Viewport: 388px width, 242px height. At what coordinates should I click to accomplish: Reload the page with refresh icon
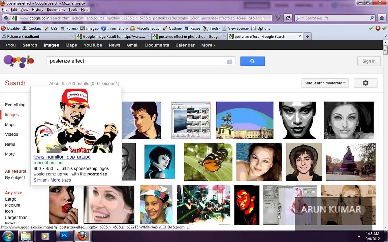click(288, 18)
